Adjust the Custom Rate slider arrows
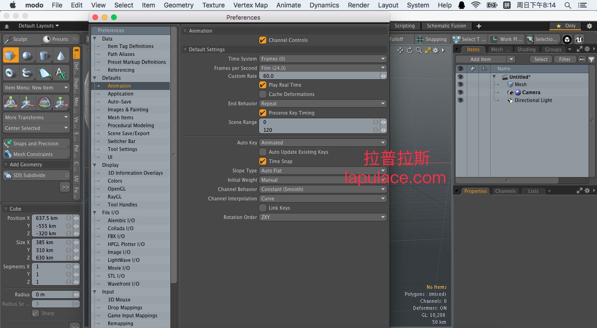This screenshot has width=597, height=328. pos(384,76)
